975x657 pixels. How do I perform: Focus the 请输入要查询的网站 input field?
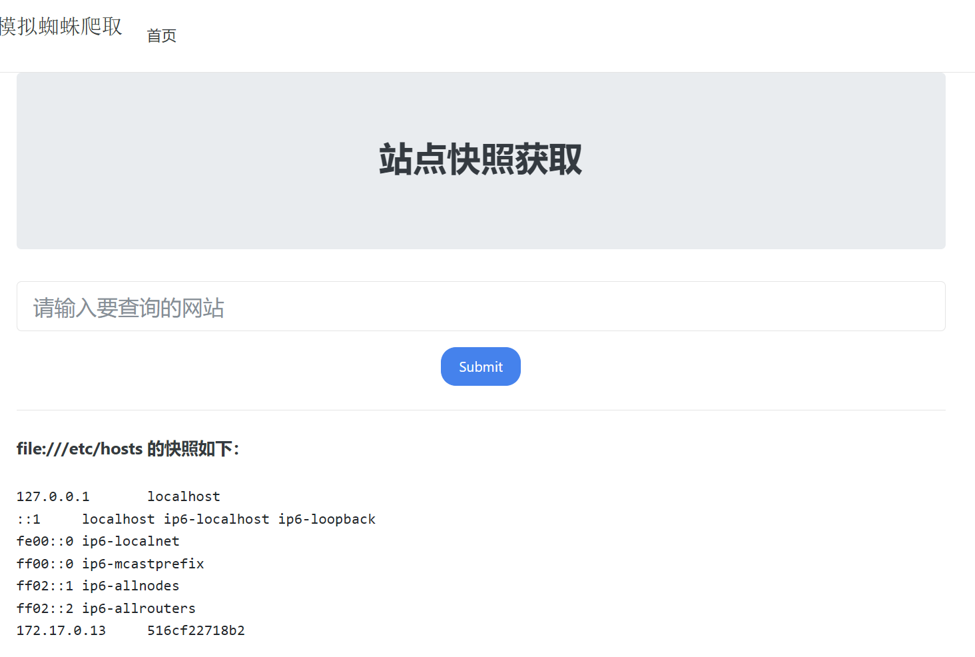point(480,307)
